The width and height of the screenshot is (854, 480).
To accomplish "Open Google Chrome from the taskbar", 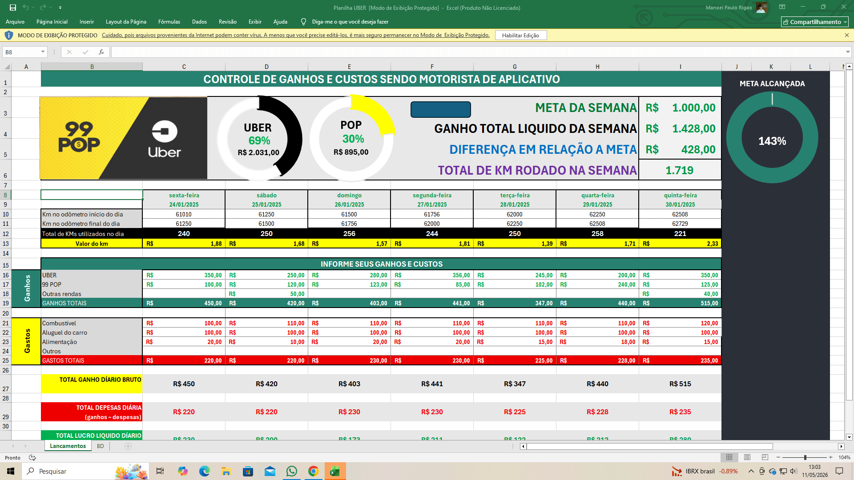I will pos(314,471).
